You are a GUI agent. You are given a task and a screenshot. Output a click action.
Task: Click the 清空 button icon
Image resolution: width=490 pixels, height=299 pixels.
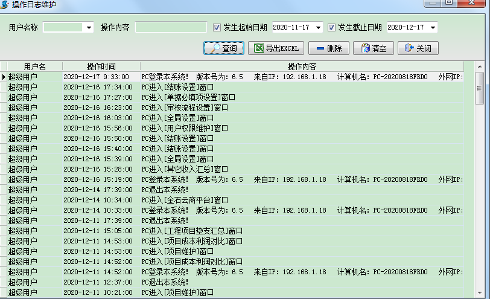tap(364, 48)
